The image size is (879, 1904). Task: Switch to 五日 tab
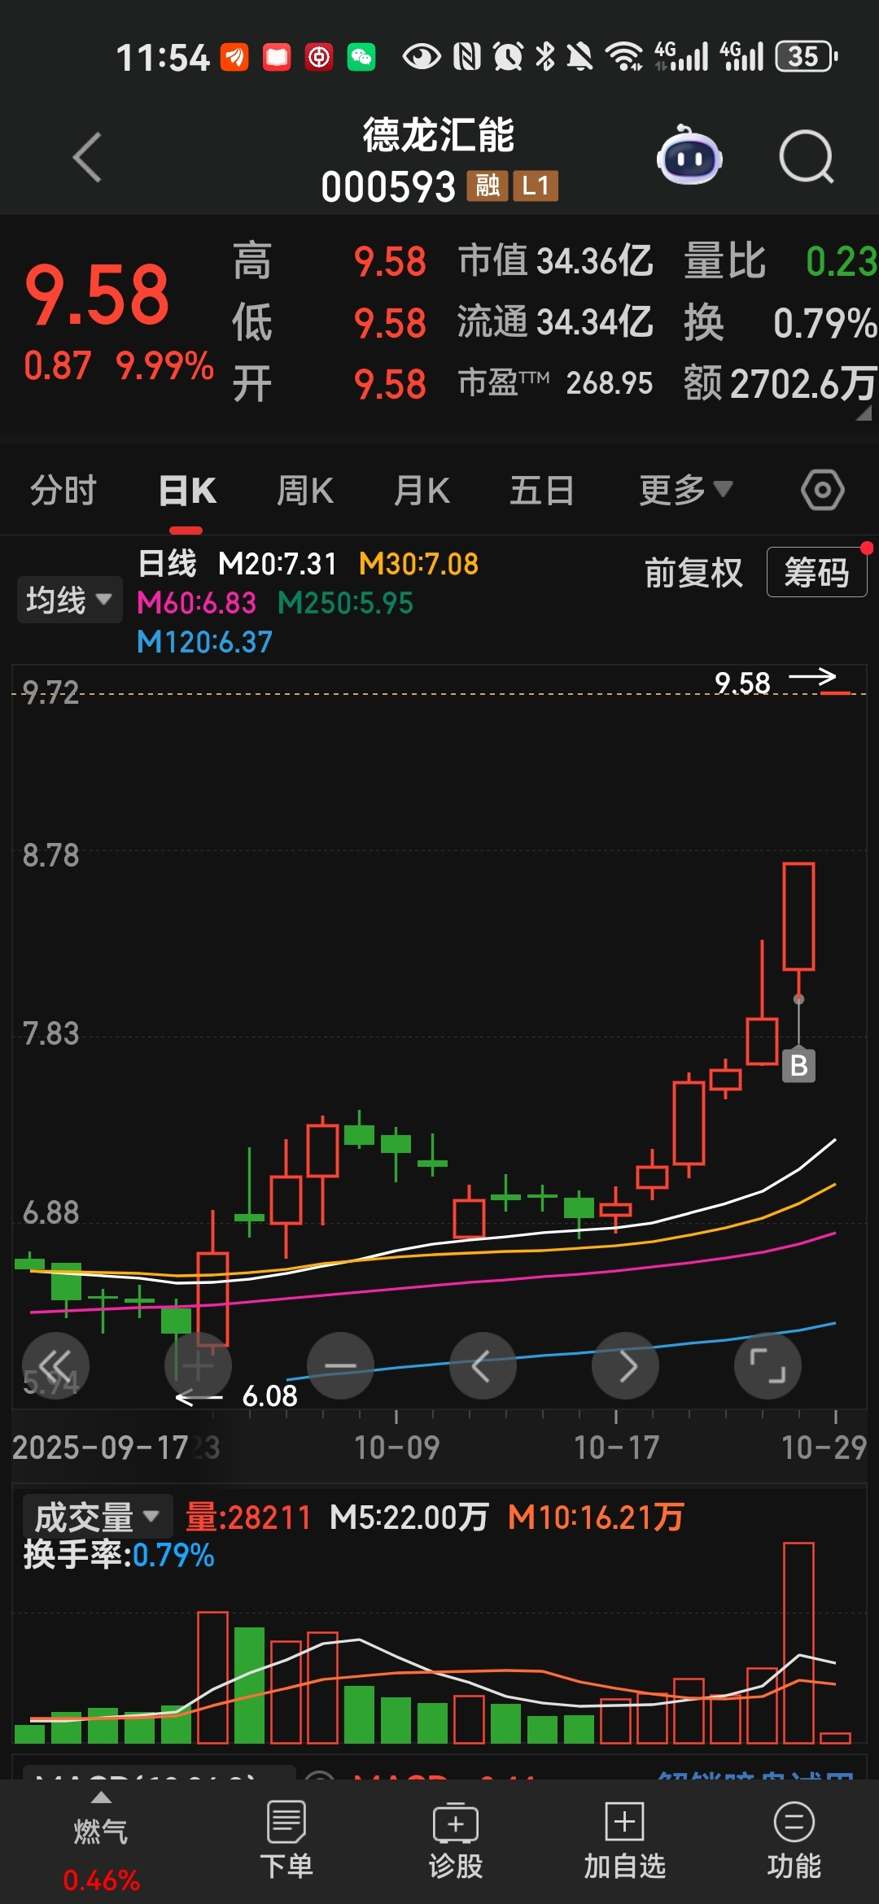point(542,491)
